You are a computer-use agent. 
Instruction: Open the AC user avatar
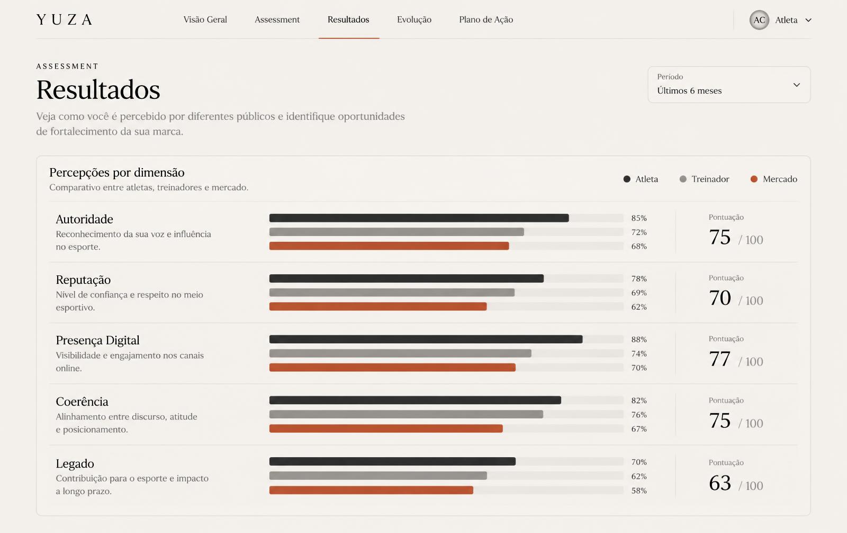click(x=759, y=20)
